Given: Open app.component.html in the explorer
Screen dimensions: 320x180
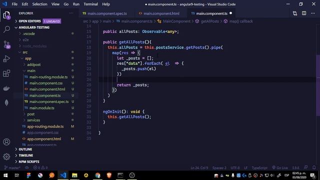Looking at the screenshot, I should pos(44,139).
